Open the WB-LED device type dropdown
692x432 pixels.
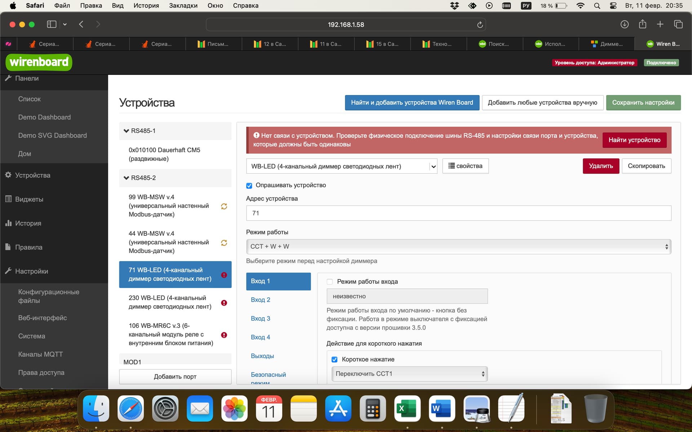pyautogui.click(x=342, y=166)
